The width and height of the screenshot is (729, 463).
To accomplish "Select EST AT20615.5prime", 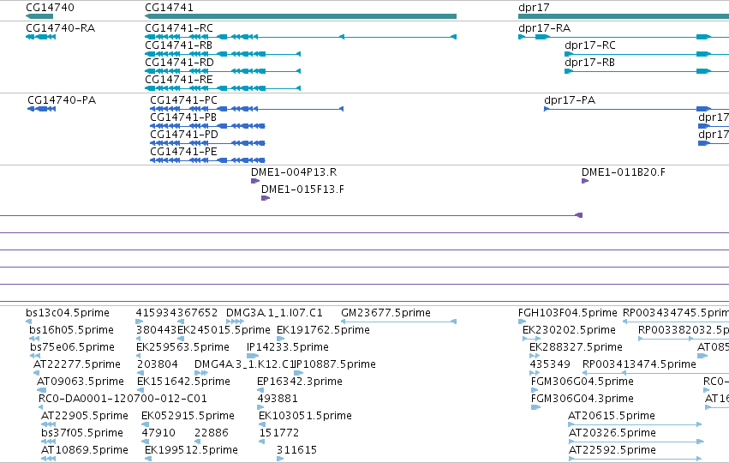I will click(612, 416).
